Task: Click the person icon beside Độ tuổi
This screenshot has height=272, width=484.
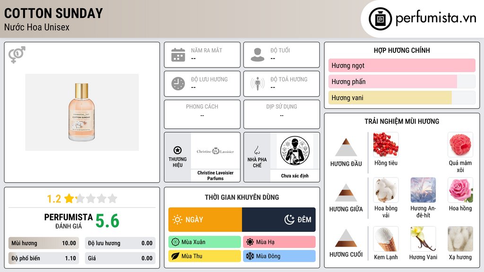Action: click(258, 55)
